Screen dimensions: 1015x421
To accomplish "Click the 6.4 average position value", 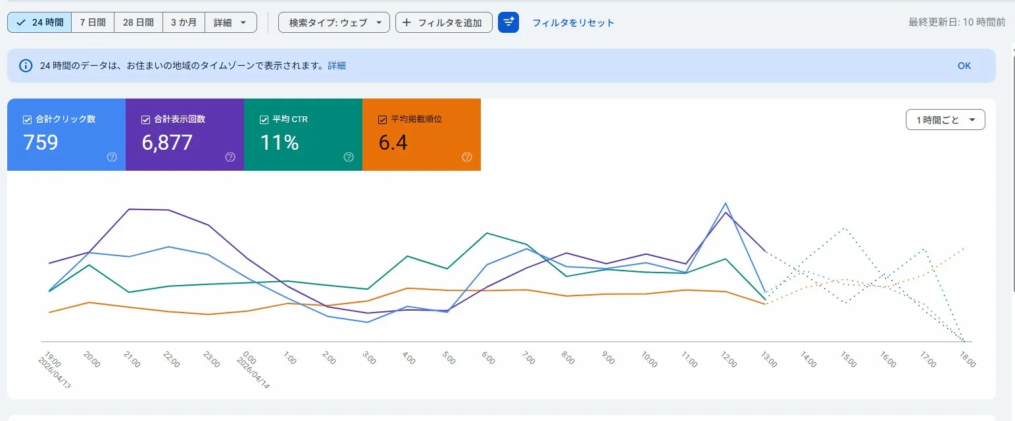I will click(x=393, y=142).
